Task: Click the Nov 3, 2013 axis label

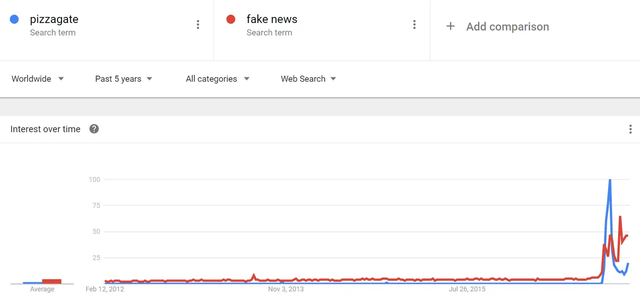Action: coord(285,289)
